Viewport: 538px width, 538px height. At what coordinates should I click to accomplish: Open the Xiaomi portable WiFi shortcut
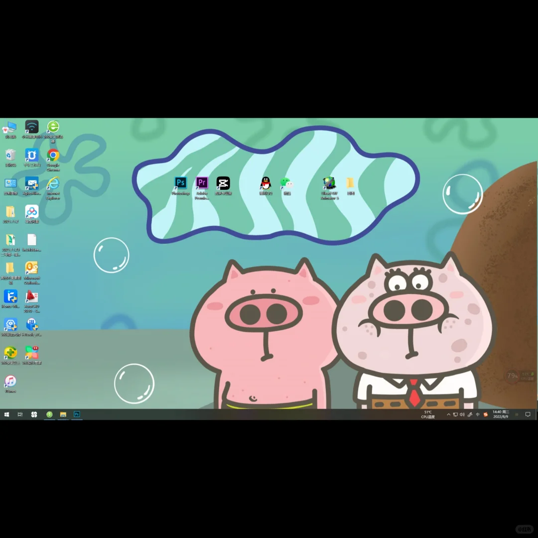coord(31,130)
